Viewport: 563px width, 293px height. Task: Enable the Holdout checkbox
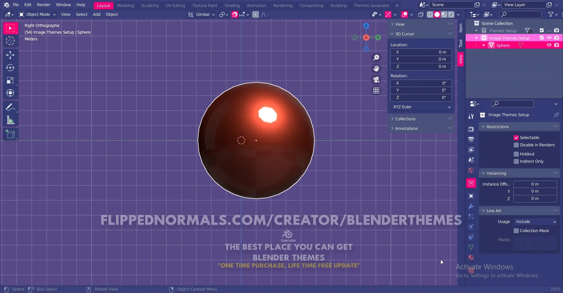516,154
